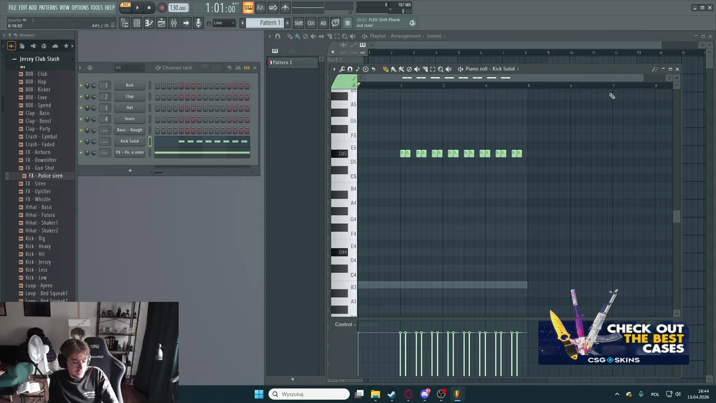Click the Play button in transport

pos(137,7)
